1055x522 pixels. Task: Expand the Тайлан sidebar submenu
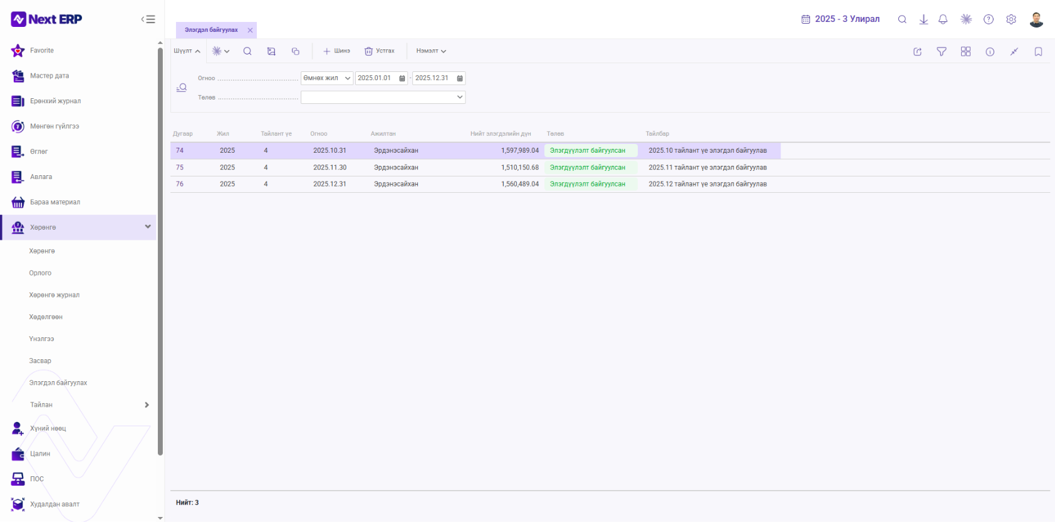(x=147, y=405)
